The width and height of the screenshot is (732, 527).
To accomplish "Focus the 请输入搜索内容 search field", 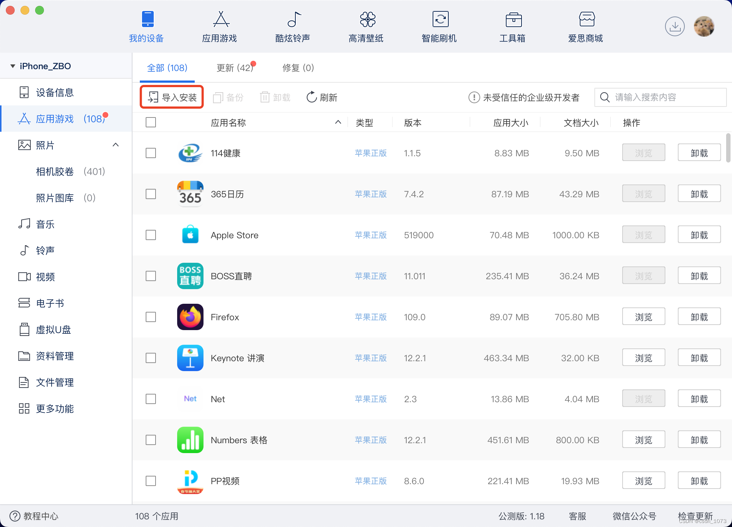I will [x=661, y=97].
